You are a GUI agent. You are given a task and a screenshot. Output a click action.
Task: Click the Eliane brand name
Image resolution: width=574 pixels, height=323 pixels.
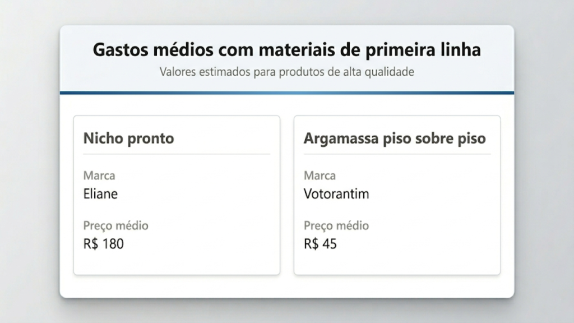coord(100,193)
